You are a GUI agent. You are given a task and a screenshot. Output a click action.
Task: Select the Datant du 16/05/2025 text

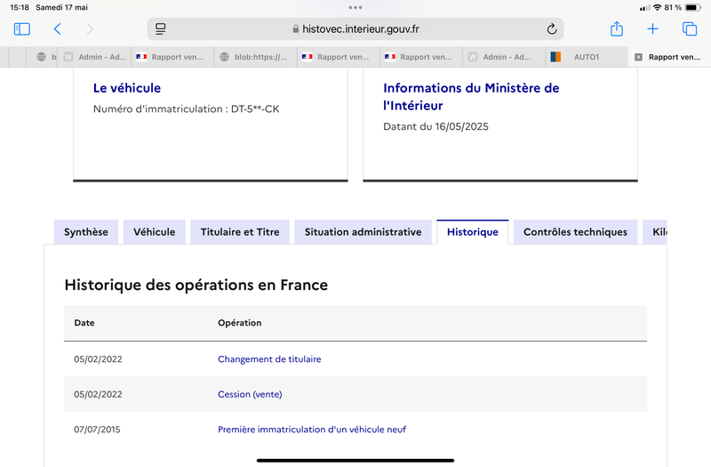[435, 126]
